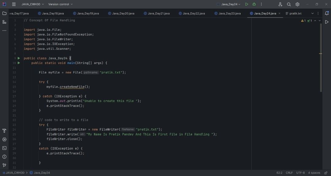
Task: Click the typo check indicator
Action: [310, 21]
